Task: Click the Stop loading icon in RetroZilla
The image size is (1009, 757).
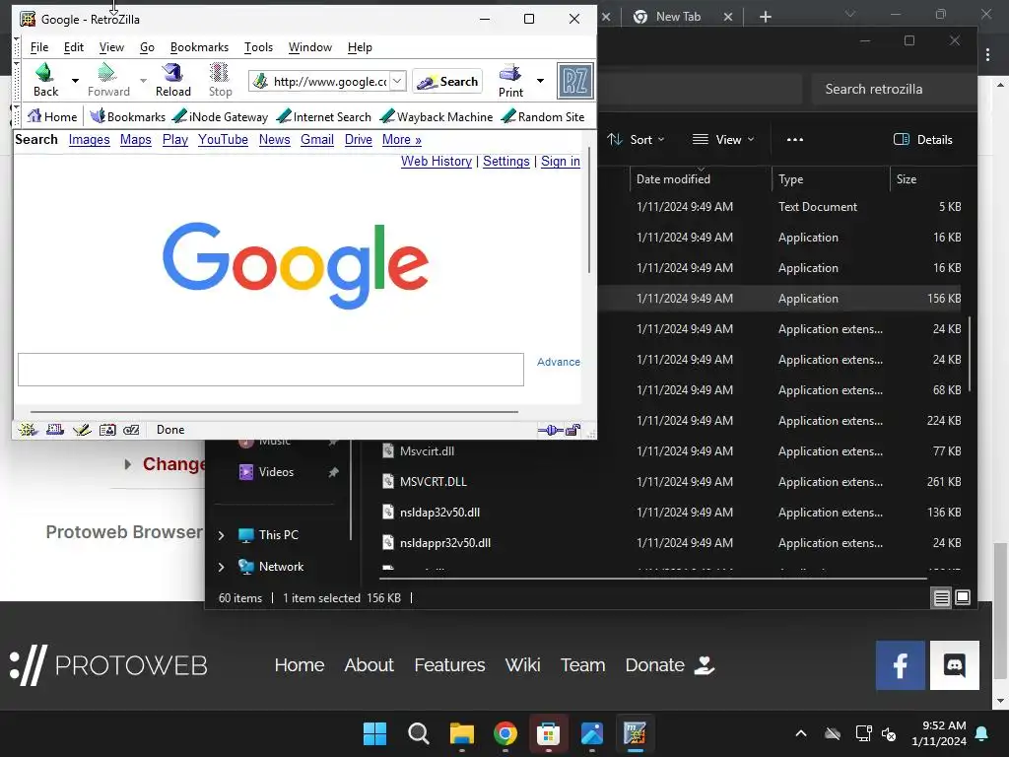Action: 220,81
